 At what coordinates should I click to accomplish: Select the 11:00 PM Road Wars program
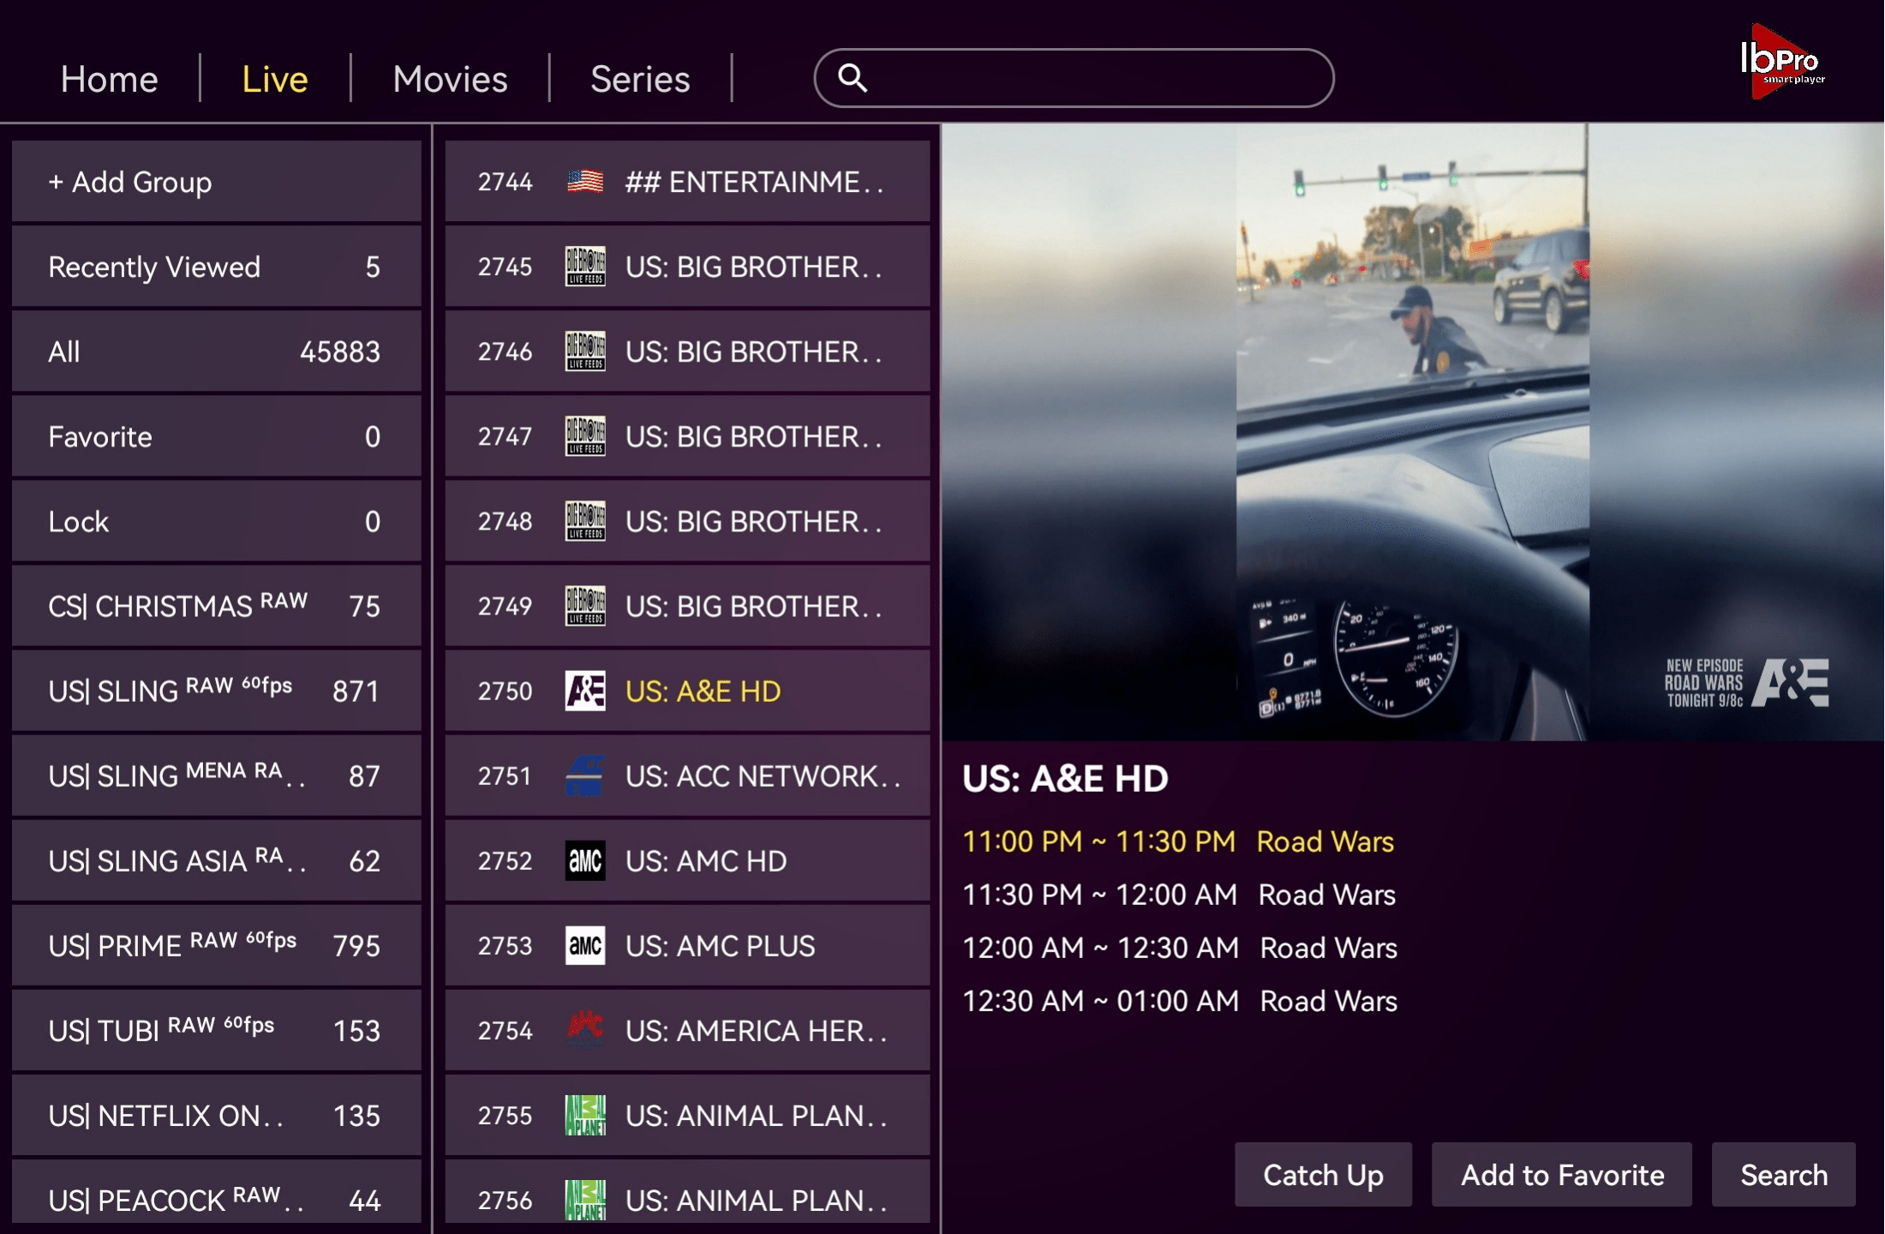(x=1178, y=842)
